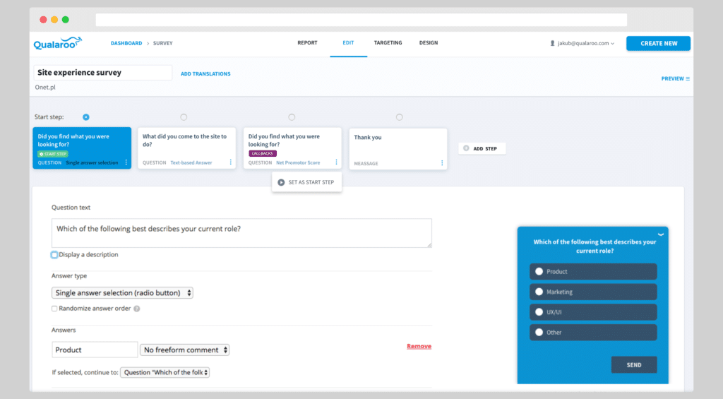Select the blue Single answer selection card
Screen dimensions: 723x399
coord(82,148)
